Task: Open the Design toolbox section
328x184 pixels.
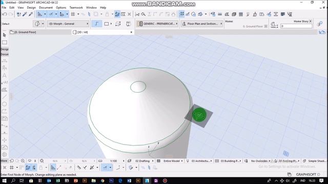Action: click(x=5, y=49)
